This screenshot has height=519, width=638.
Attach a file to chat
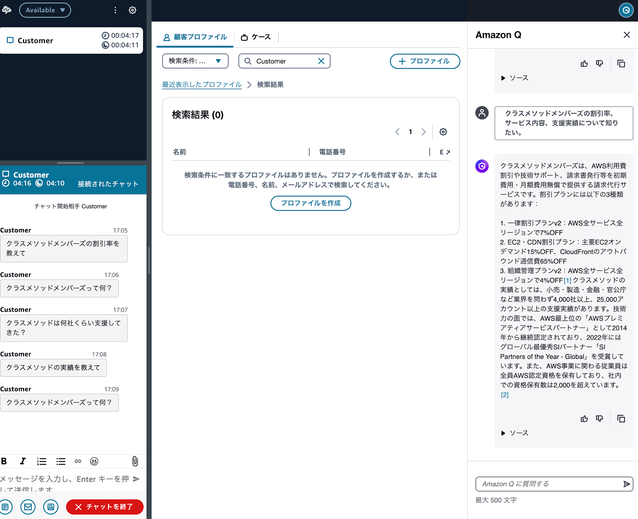(x=135, y=461)
